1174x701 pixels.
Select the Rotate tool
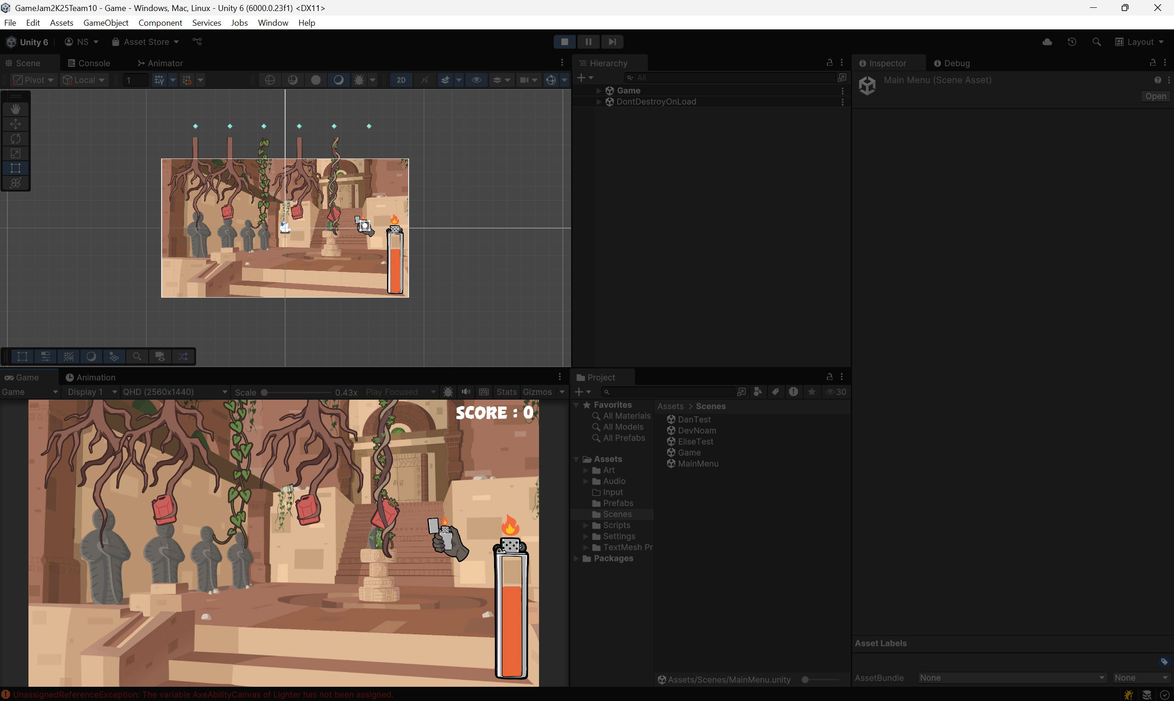(16, 138)
